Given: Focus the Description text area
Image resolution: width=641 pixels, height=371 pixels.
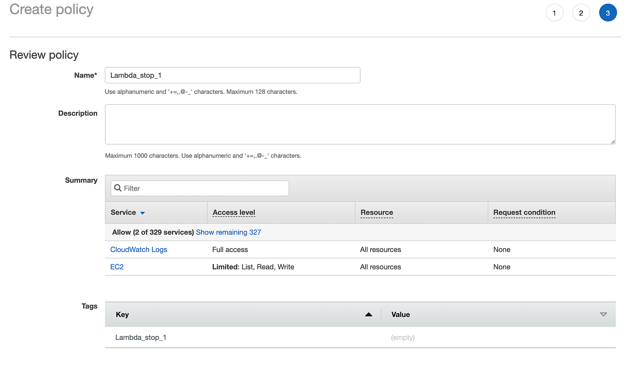Looking at the screenshot, I should (360, 124).
